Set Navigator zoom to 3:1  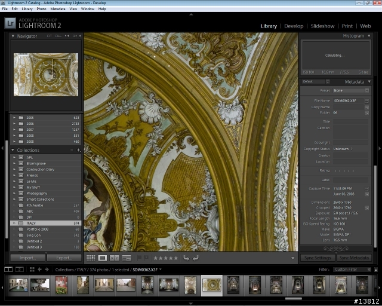[75, 36]
